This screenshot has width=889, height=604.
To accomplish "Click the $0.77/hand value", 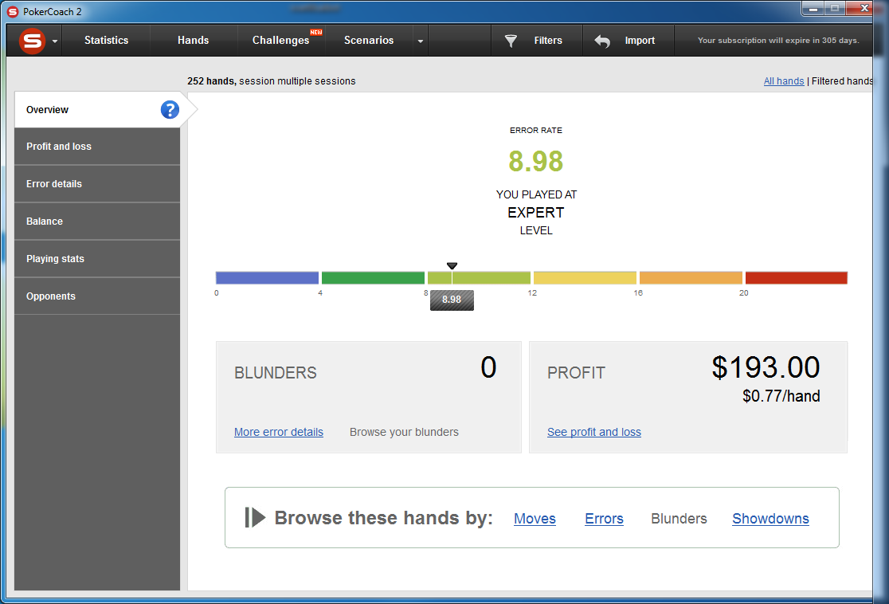I will [x=781, y=396].
